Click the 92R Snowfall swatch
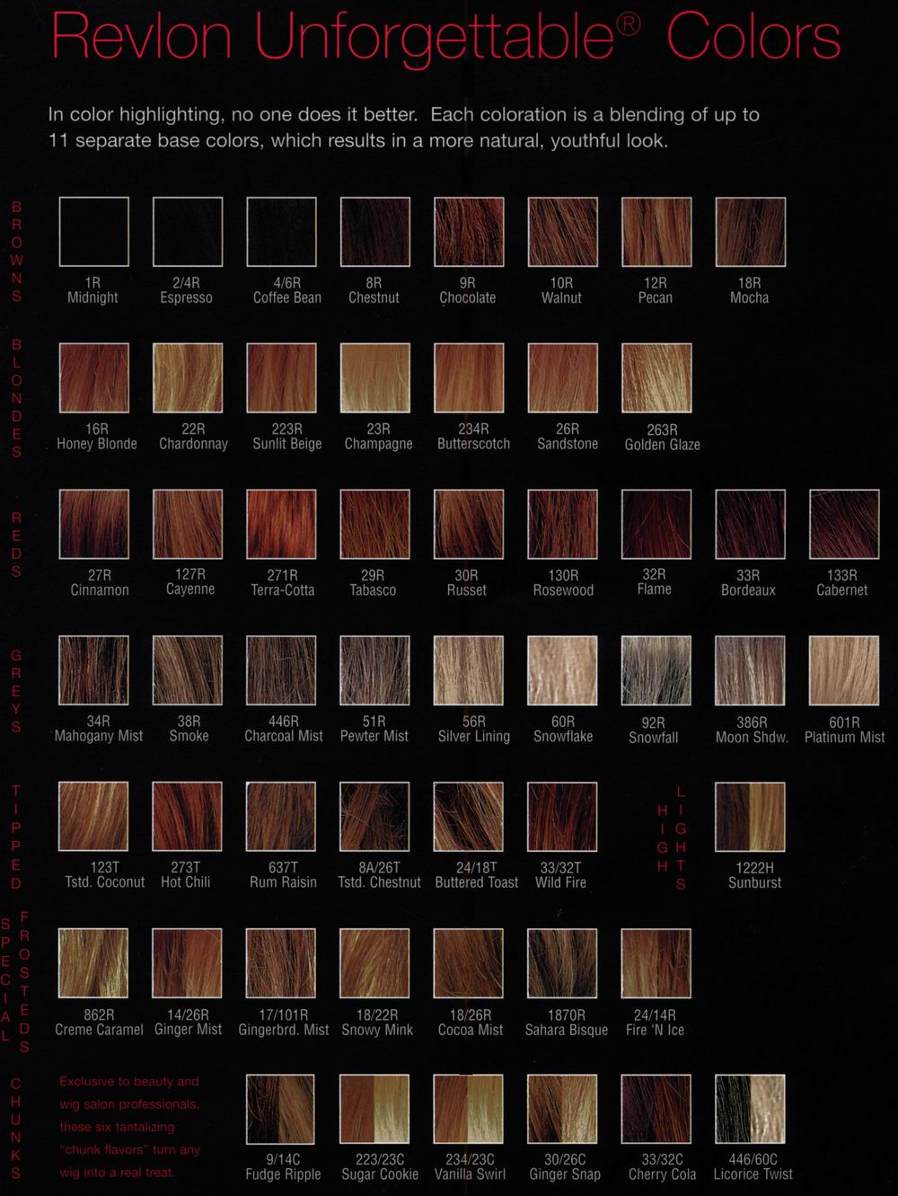 pyautogui.click(x=656, y=670)
